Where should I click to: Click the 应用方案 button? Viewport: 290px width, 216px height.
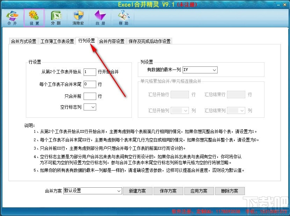199,191
